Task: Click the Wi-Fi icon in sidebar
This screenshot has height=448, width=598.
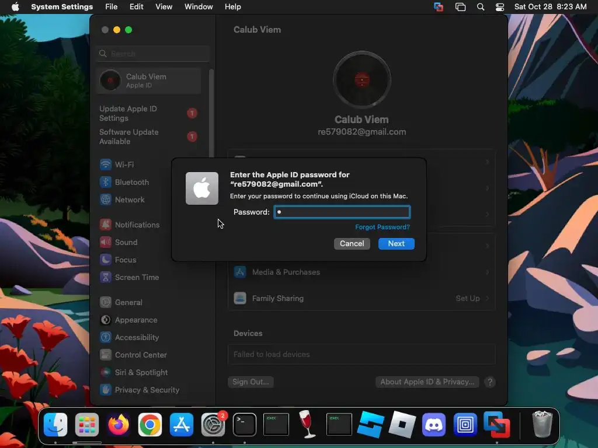Action: 106,164
